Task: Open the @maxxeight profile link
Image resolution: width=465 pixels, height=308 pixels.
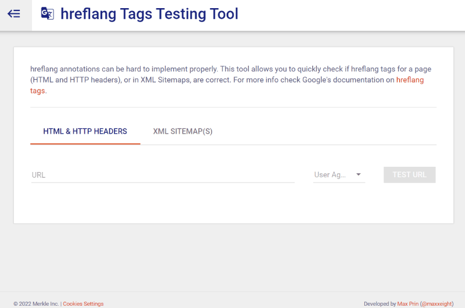Action: (x=437, y=304)
